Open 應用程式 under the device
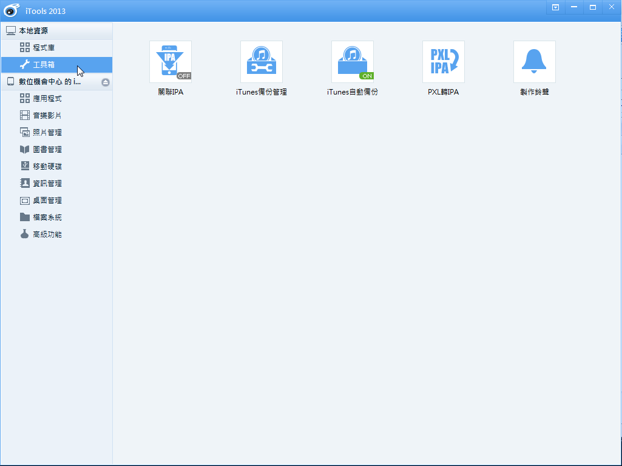 coord(56,98)
